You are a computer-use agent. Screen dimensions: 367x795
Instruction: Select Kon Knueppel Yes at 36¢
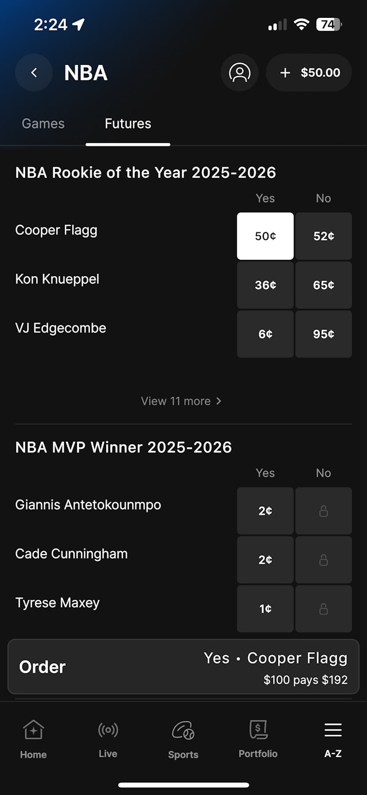(265, 285)
